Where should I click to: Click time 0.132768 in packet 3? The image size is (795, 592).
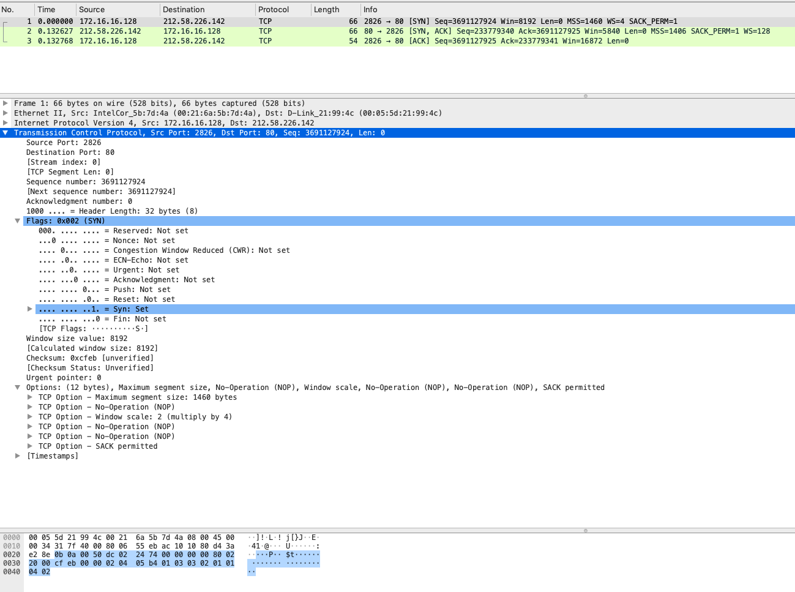coord(55,41)
